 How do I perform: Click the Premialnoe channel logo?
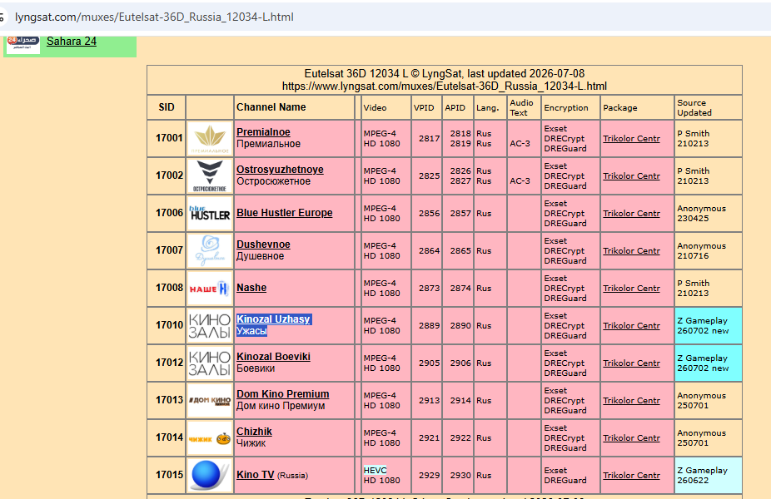point(210,139)
